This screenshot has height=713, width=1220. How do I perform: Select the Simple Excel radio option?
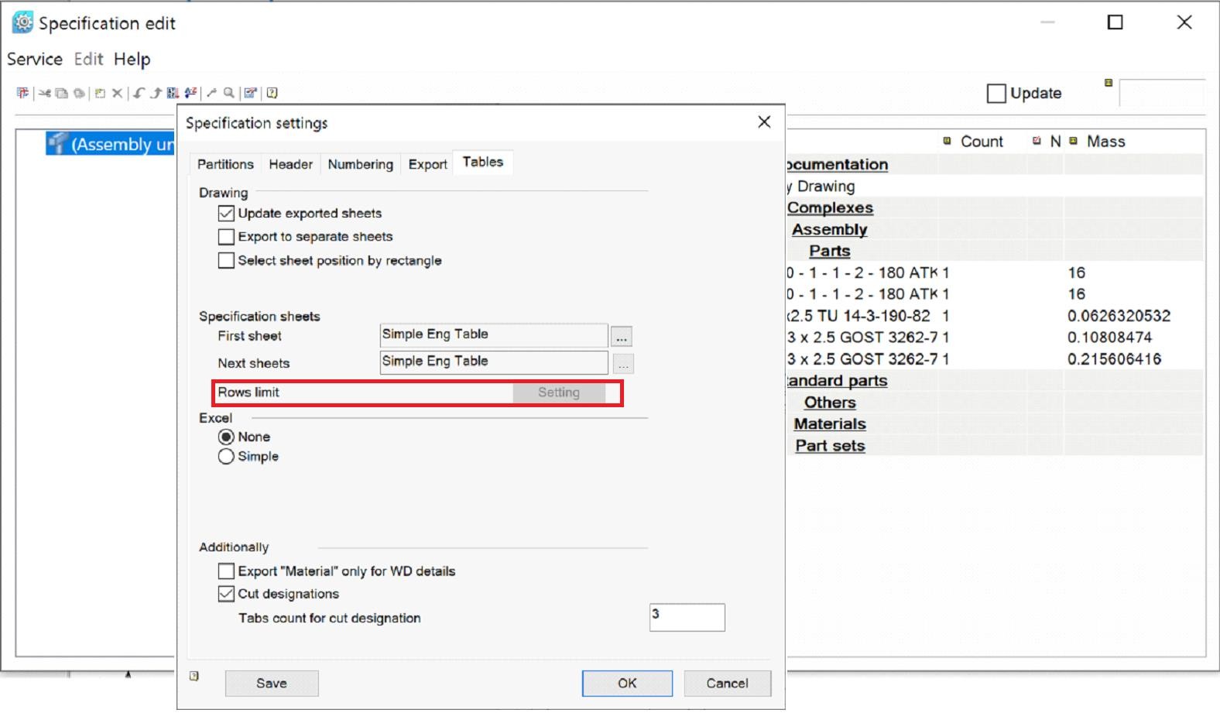(226, 457)
